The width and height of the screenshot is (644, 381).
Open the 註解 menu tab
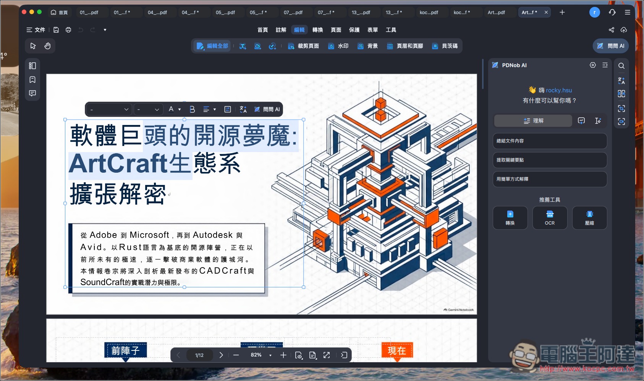pyautogui.click(x=281, y=30)
